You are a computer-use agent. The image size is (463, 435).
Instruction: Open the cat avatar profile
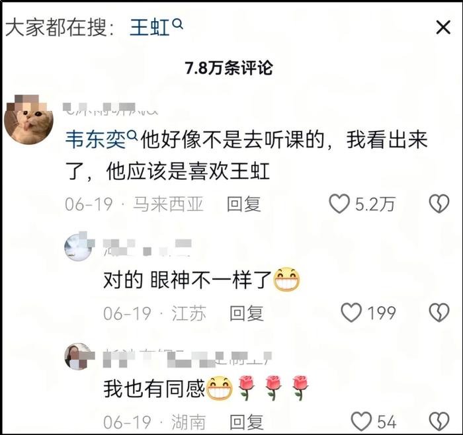click(x=28, y=120)
